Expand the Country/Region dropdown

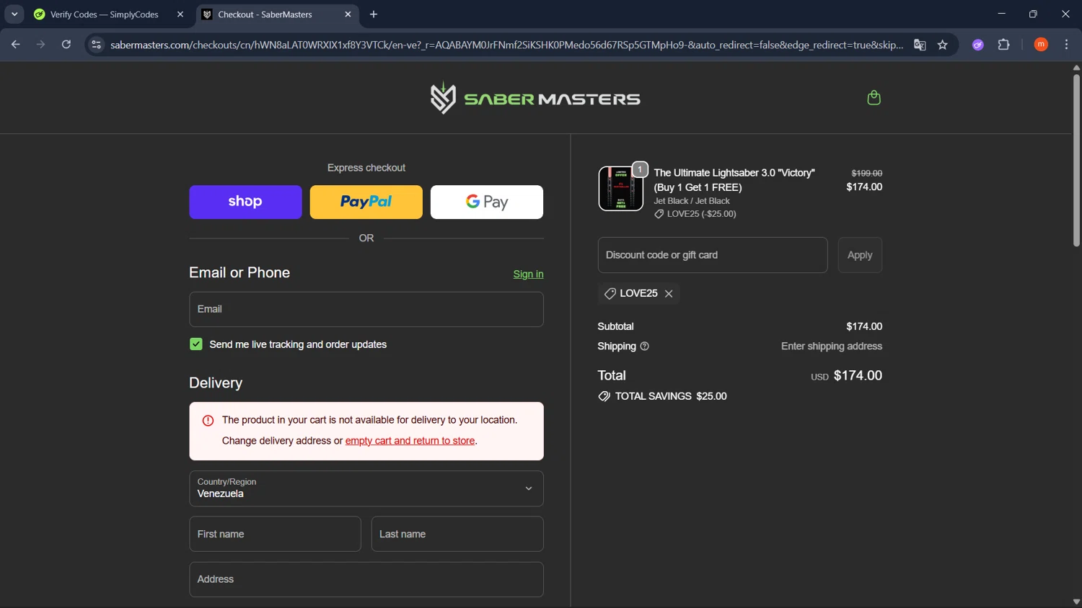click(366, 488)
